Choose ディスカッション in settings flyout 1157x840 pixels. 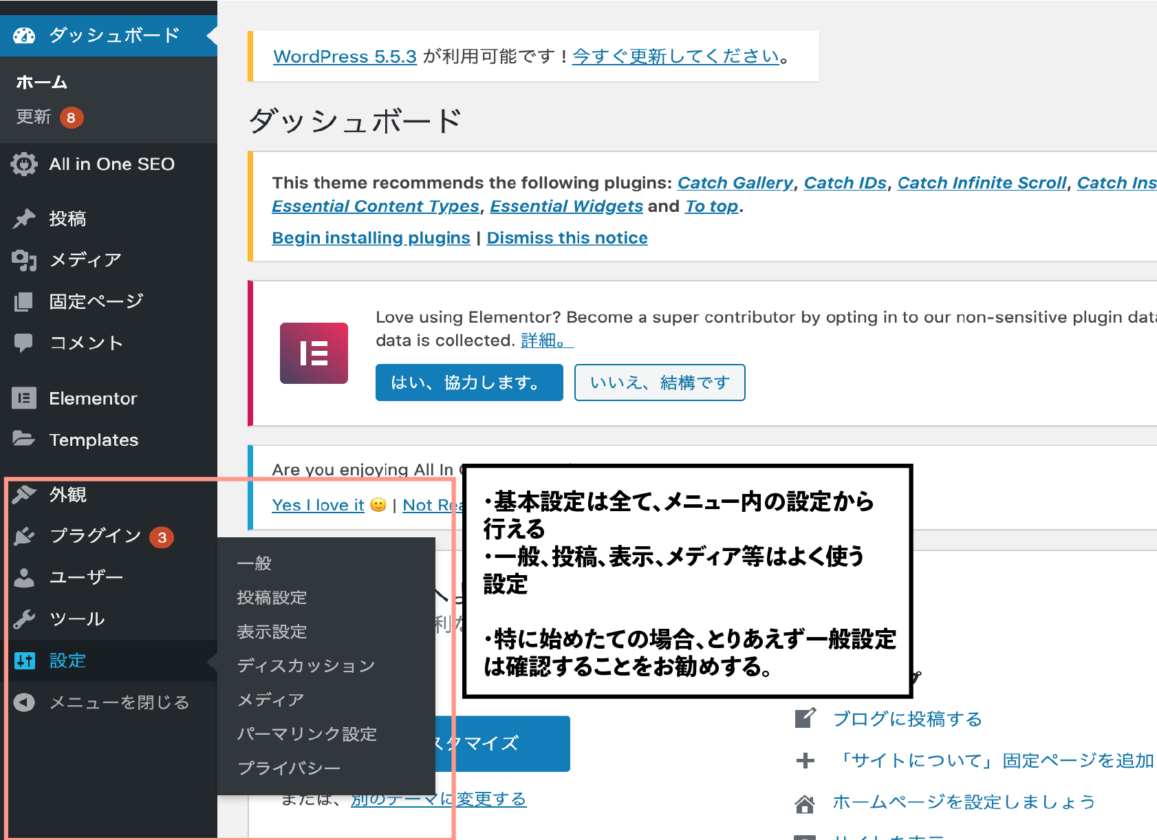[x=306, y=666]
